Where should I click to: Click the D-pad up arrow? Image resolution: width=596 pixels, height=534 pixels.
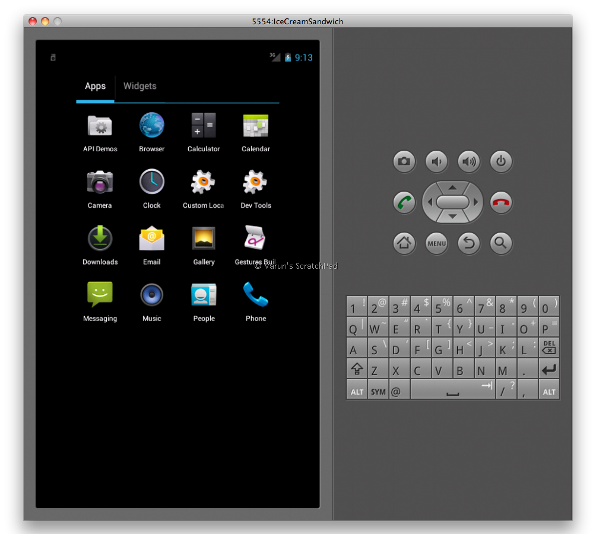[452, 187]
